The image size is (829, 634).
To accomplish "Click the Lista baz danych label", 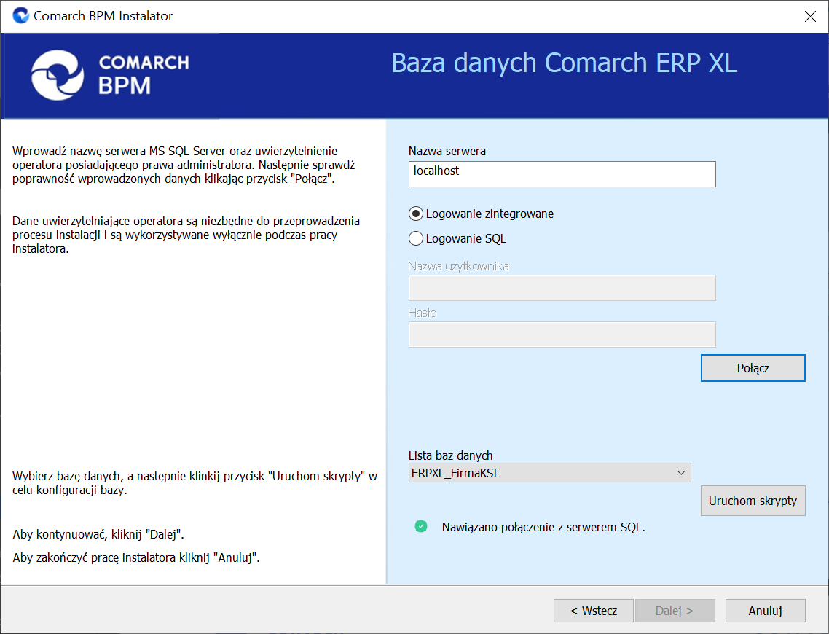I will pos(450,456).
